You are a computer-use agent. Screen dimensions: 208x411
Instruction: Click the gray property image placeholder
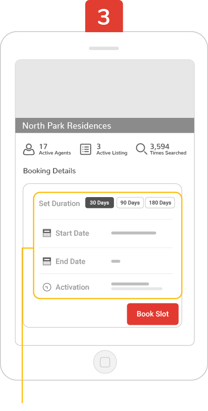(104, 89)
